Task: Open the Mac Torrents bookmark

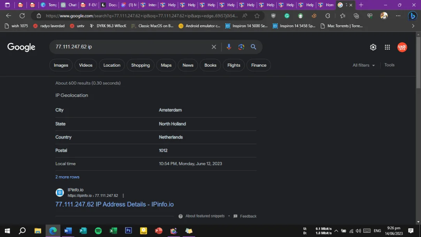Action: click(x=341, y=26)
